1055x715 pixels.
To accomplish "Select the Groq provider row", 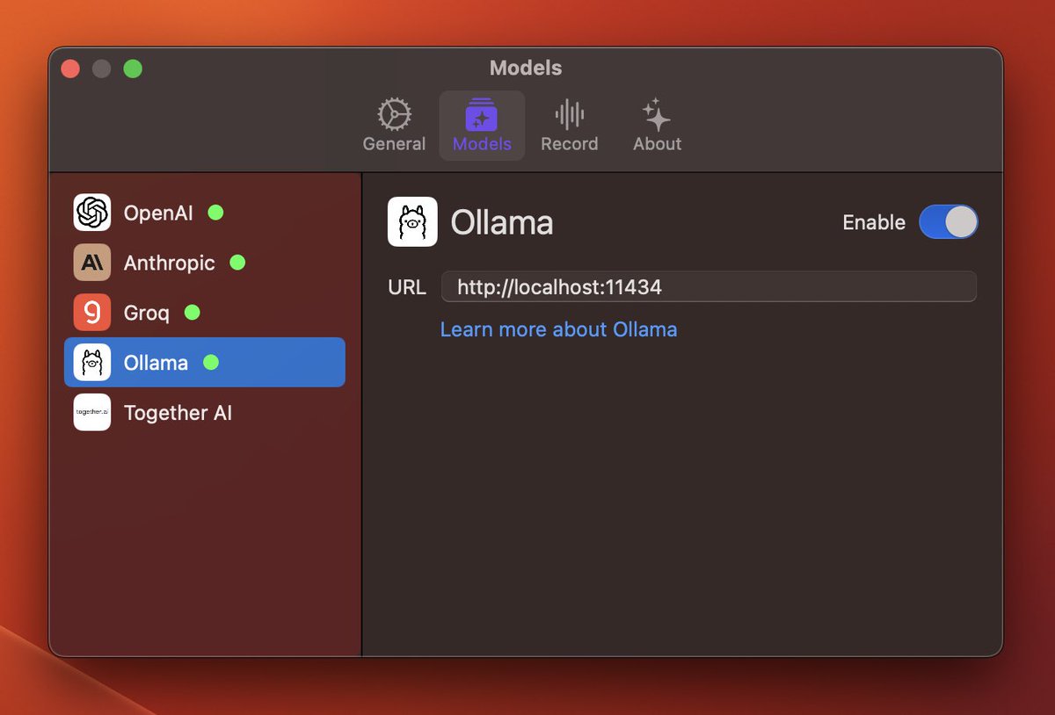I will (x=205, y=313).
